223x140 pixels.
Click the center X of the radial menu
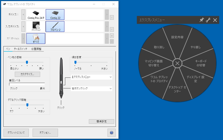tap(177, 63)
